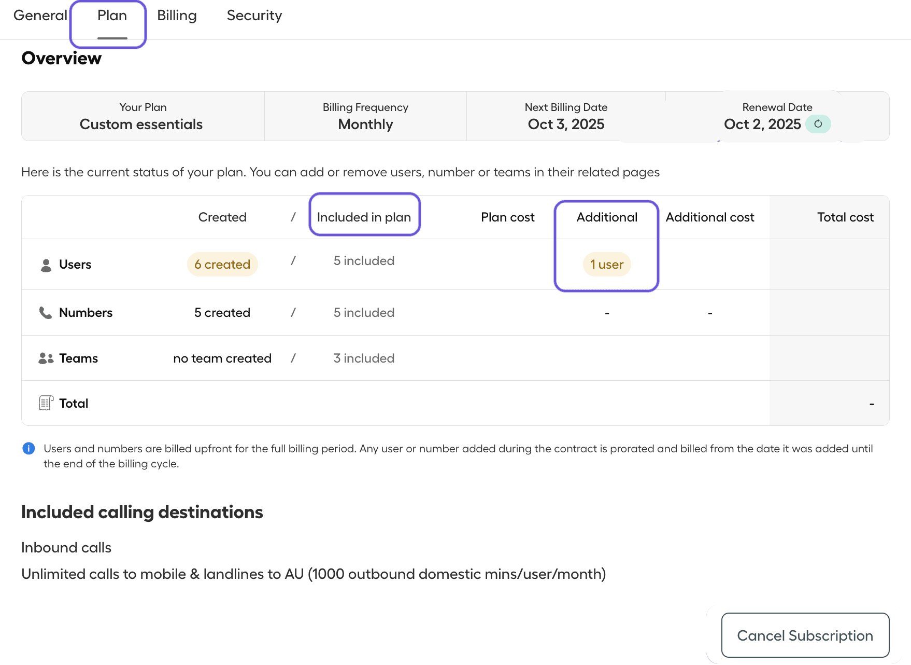Switch to the Plan tab
The image size is (911, 665).
112,16
